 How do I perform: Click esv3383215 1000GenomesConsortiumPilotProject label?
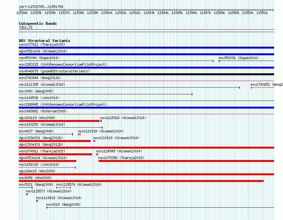(63, 64)
